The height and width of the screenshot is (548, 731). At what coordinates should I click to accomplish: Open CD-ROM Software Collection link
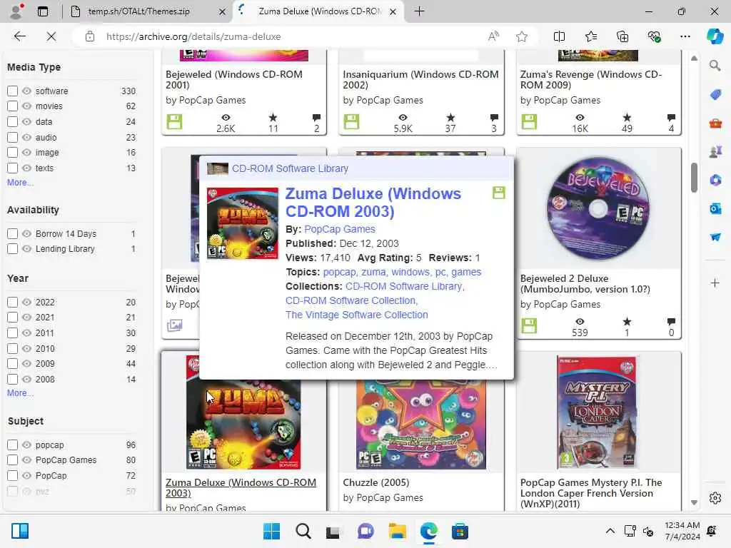point(351,300)
